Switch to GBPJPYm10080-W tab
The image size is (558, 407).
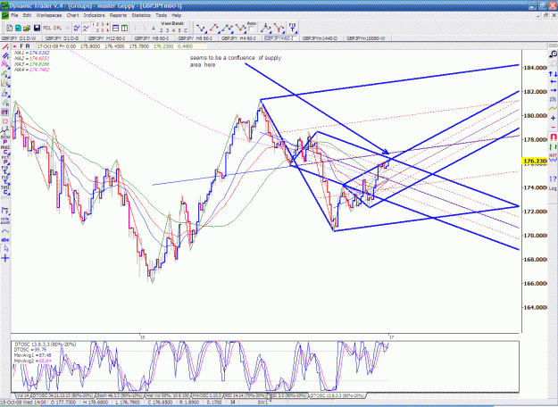coord(365,38)
